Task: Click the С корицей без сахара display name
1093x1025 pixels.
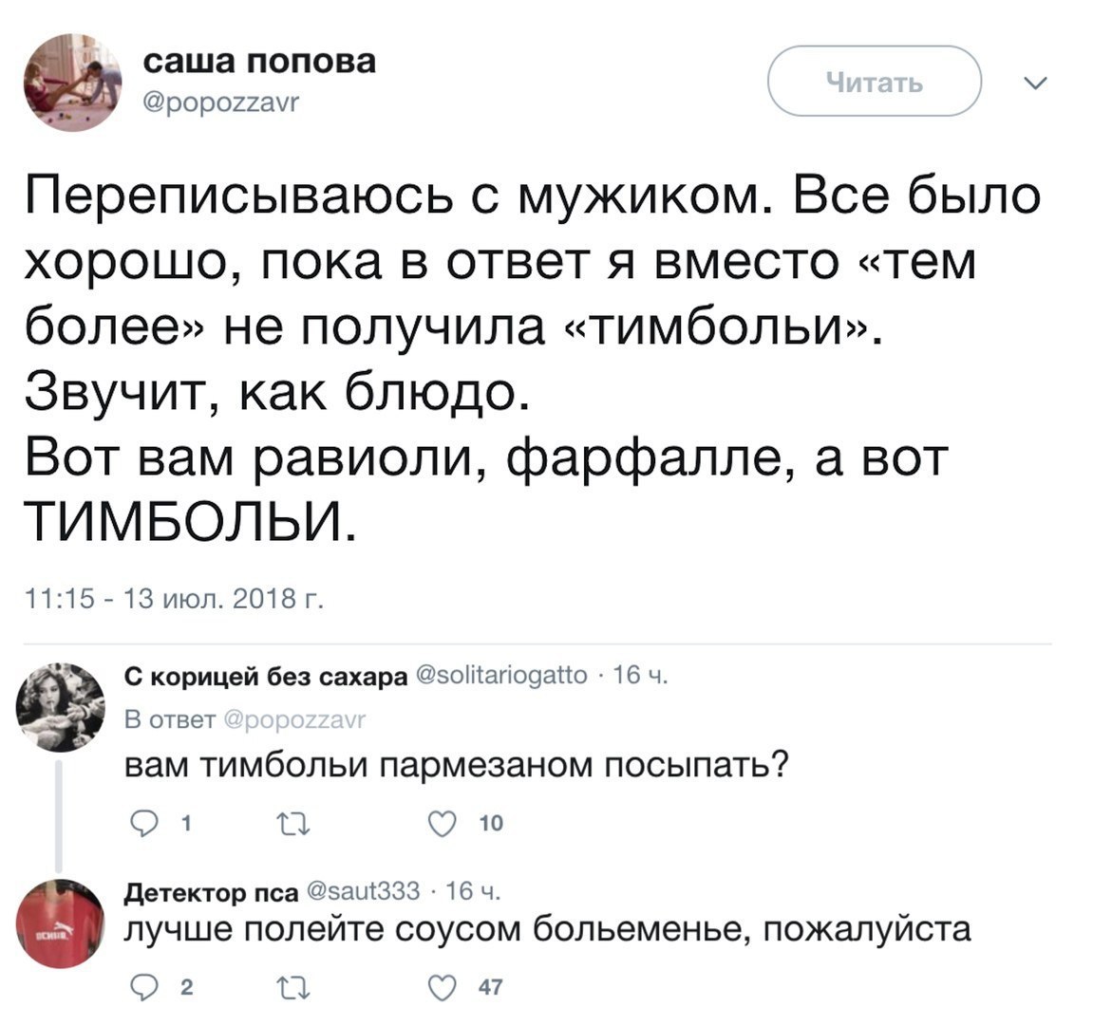Action: click(266, 677)
